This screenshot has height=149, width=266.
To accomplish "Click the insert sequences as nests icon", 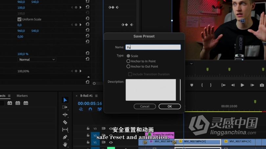I will tap(81, 109).
